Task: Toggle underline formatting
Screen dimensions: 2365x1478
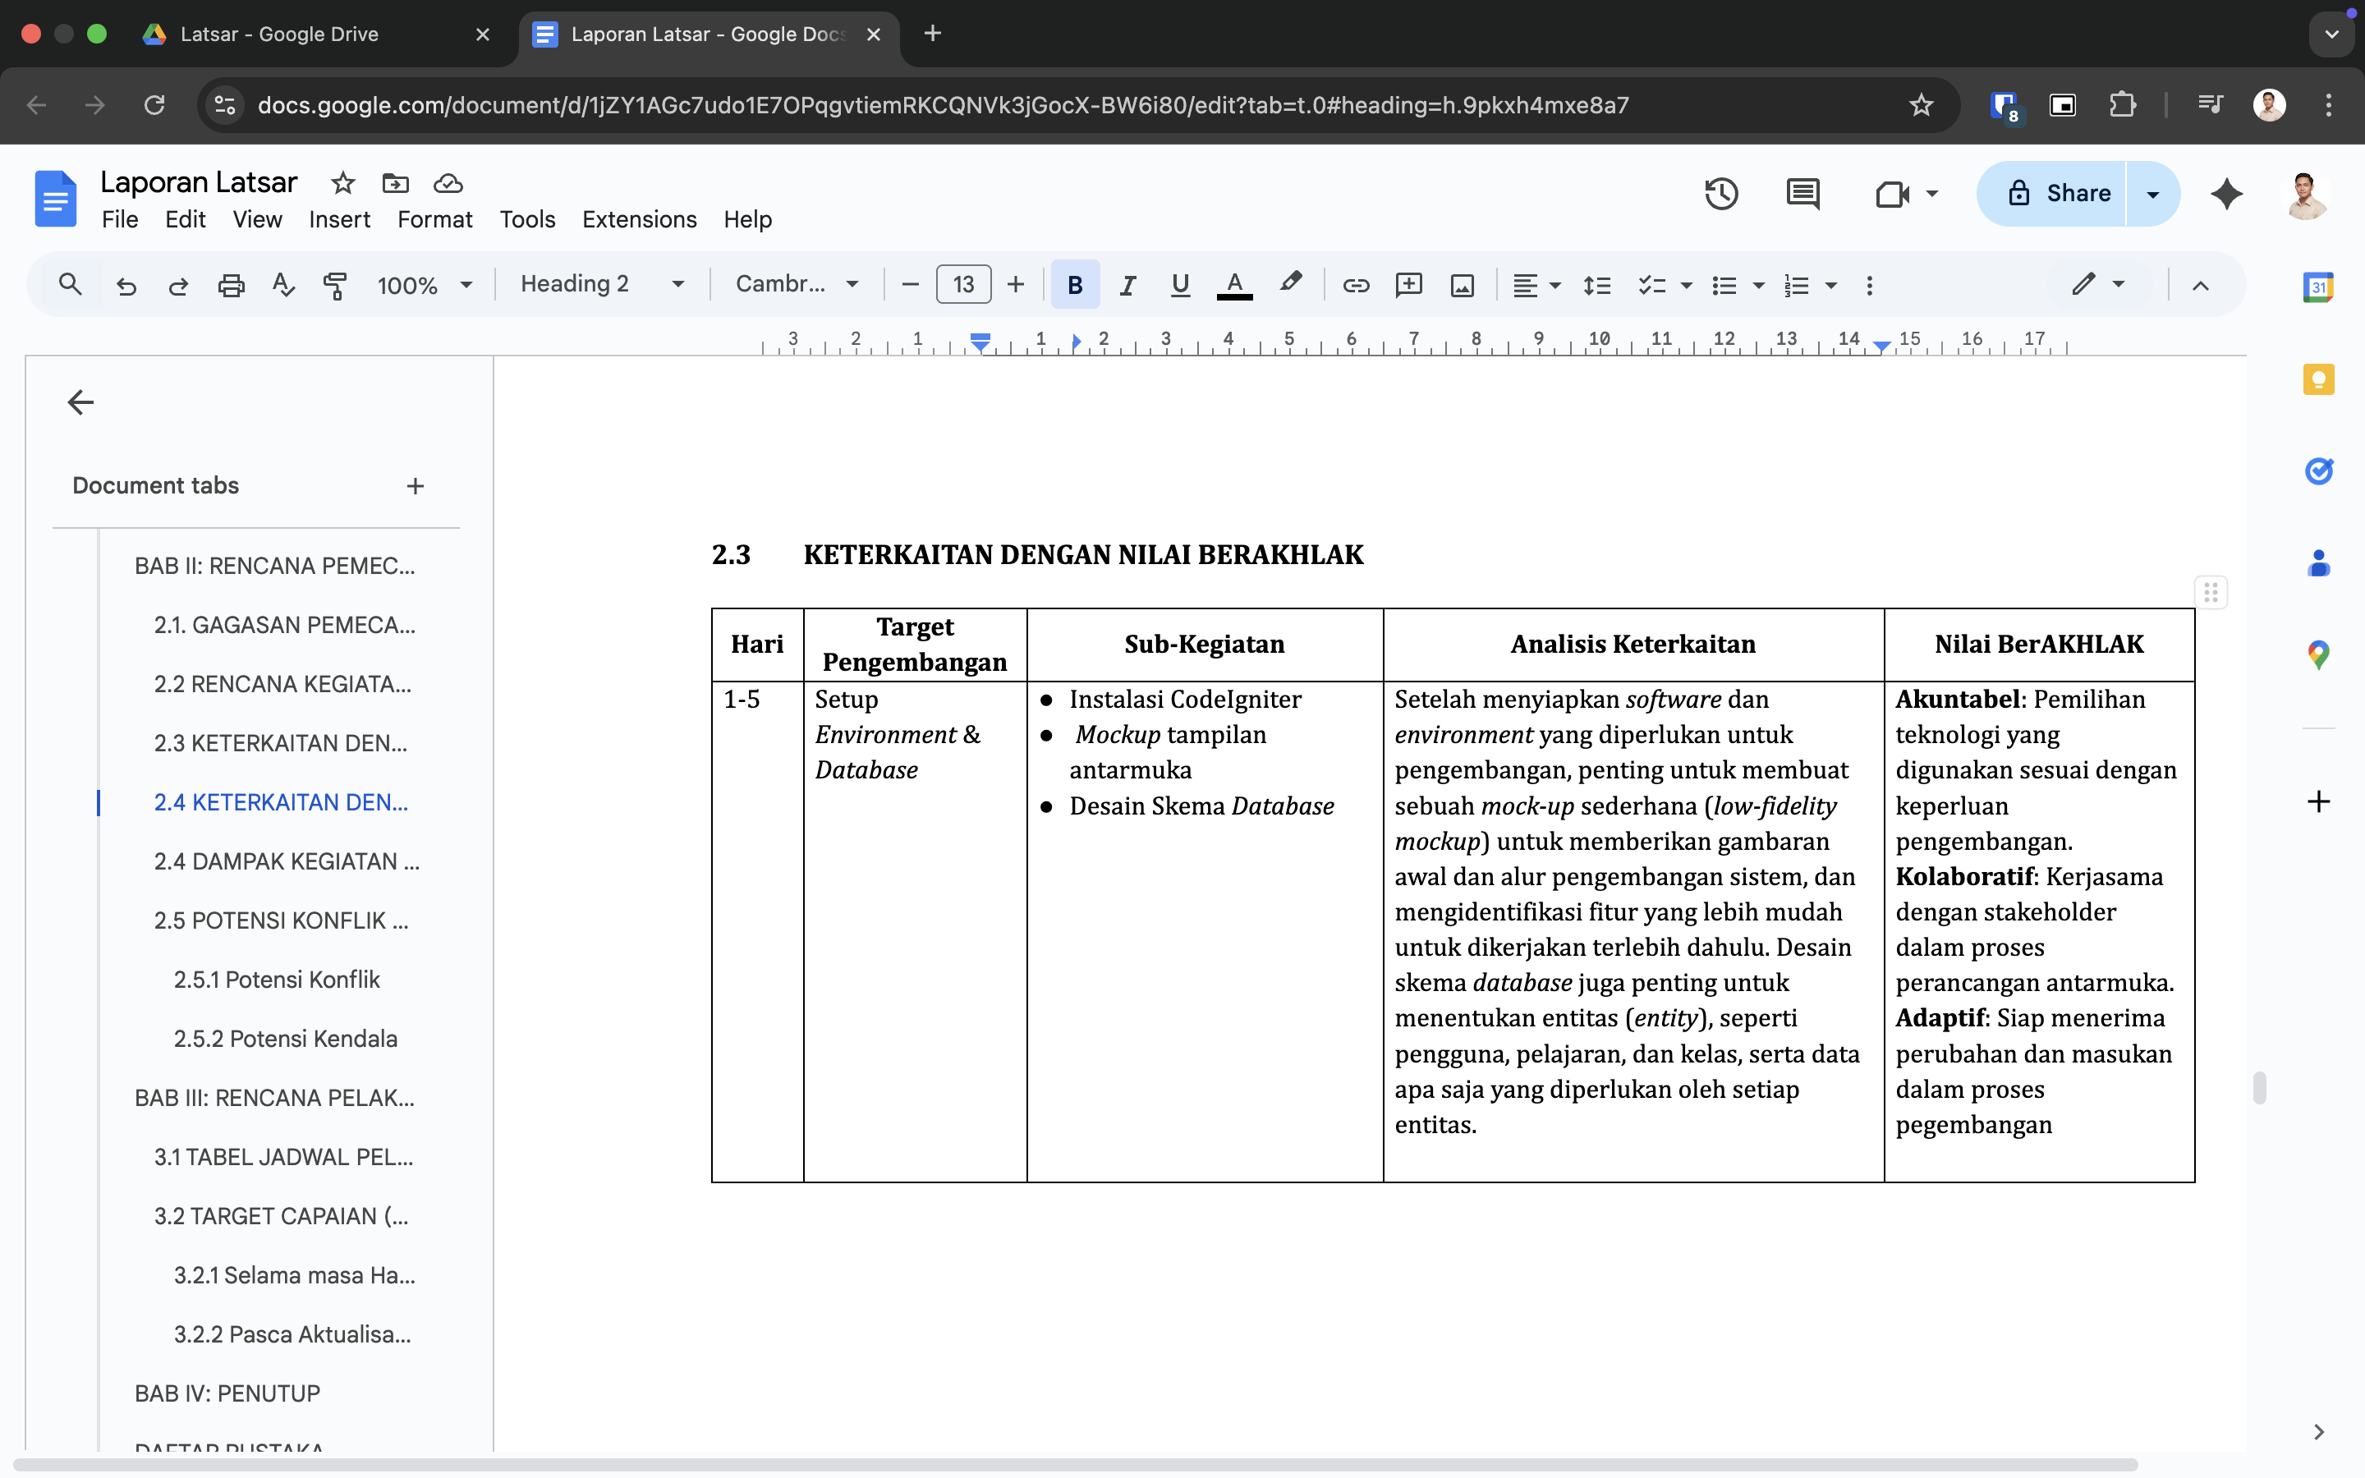Action: (x=1179, y=284)
